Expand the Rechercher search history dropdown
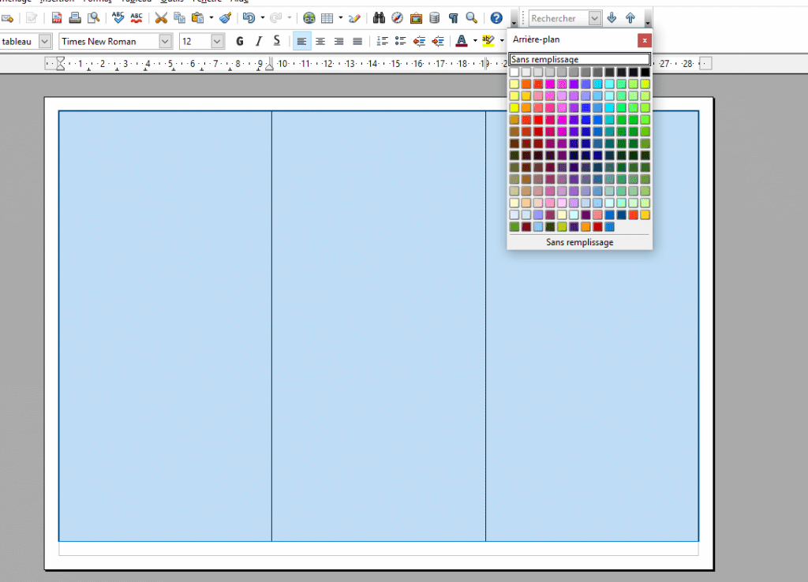The image size is (808, 582). pyautogui.click(x=594, y=19)
